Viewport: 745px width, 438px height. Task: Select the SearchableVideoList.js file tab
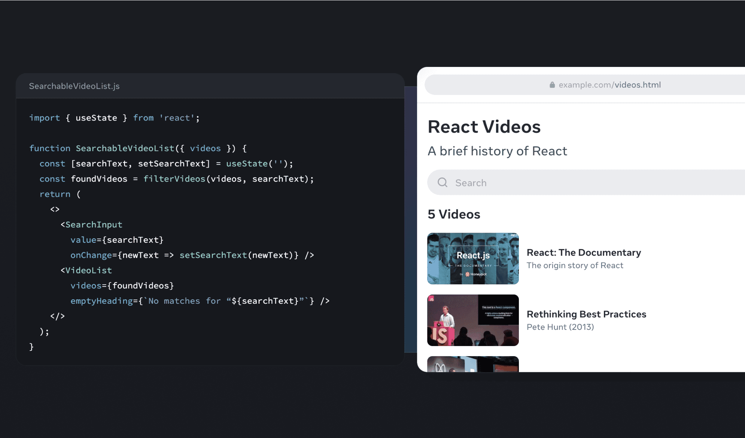[74, 86]
